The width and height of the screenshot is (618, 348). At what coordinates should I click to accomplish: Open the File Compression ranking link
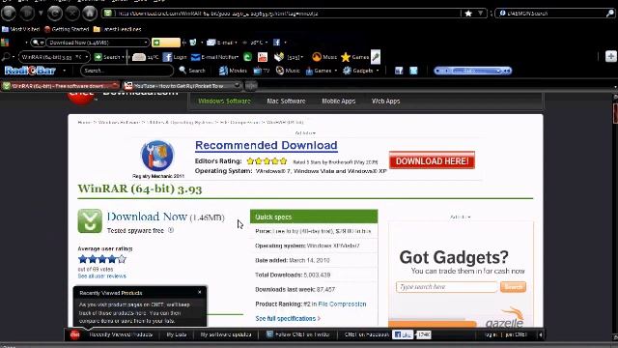342,304
